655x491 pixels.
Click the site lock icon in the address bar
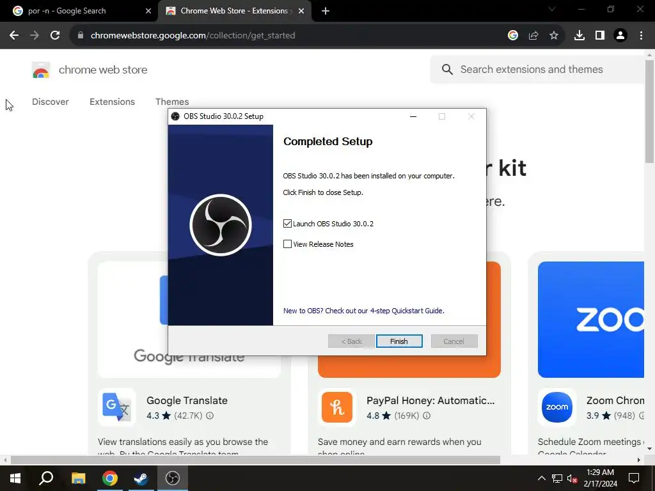81,36
